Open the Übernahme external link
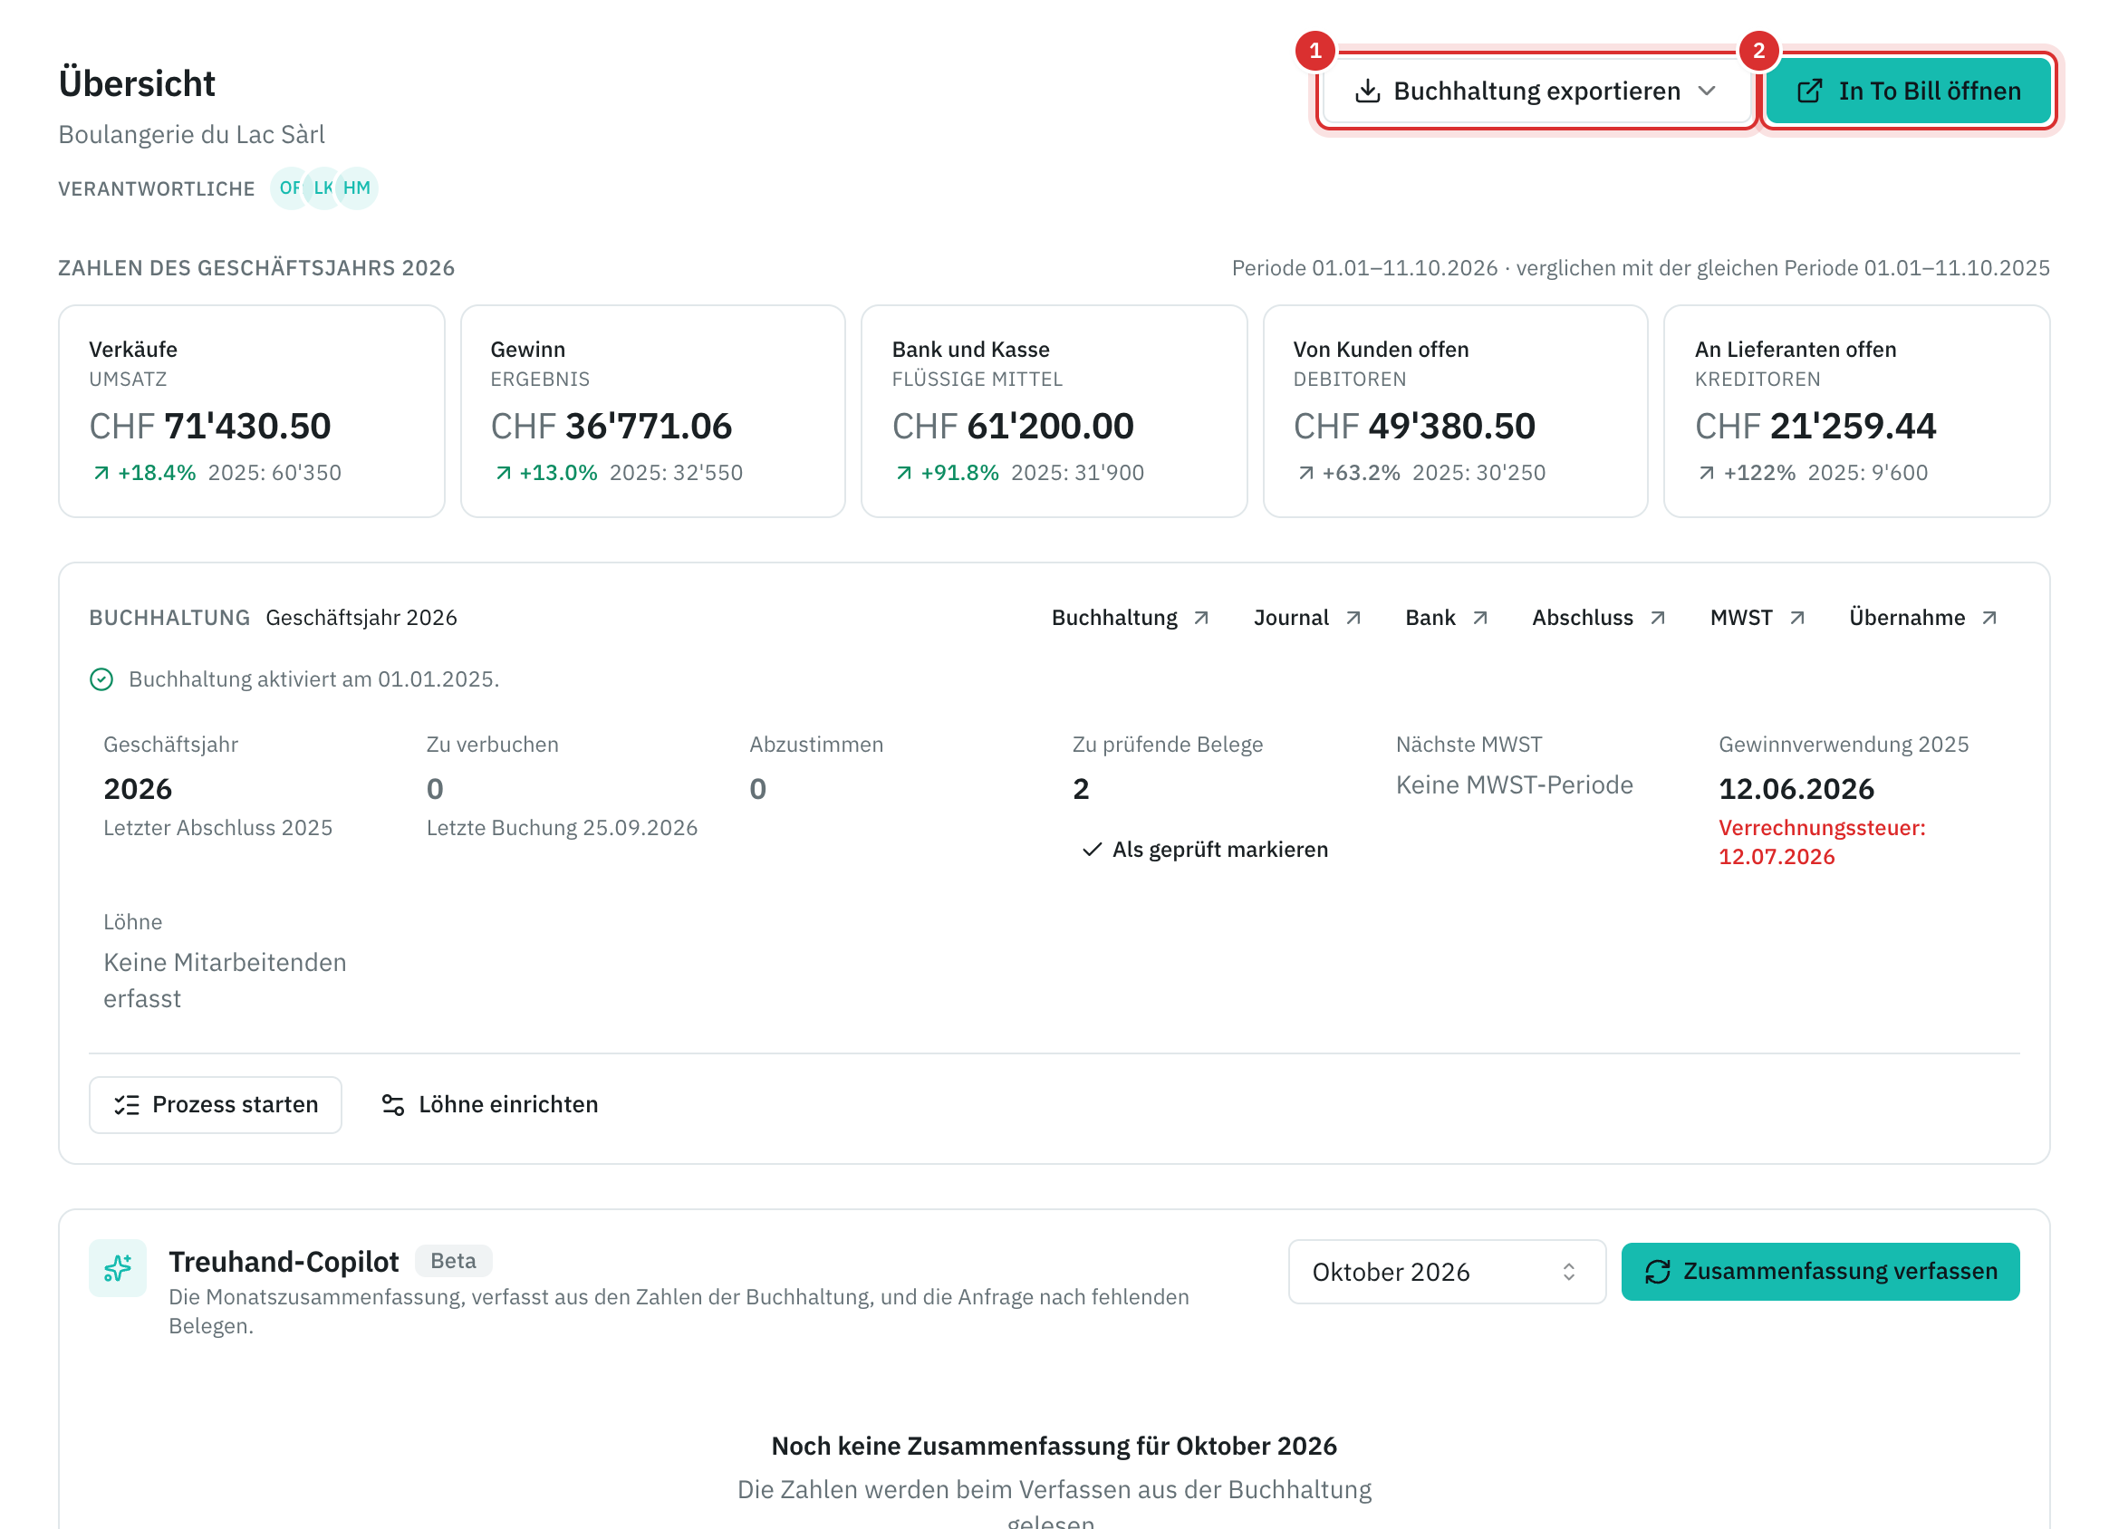 (x=1922, y=618)
